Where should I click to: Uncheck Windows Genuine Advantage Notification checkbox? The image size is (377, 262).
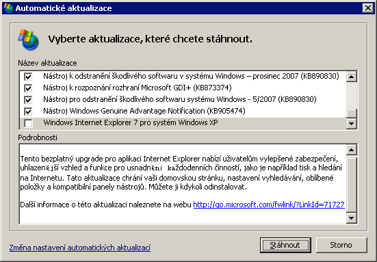tap(28, 111)
